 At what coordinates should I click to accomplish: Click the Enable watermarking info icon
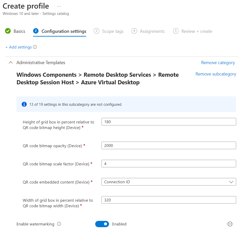pyautogui.click(x=59, y=224)
